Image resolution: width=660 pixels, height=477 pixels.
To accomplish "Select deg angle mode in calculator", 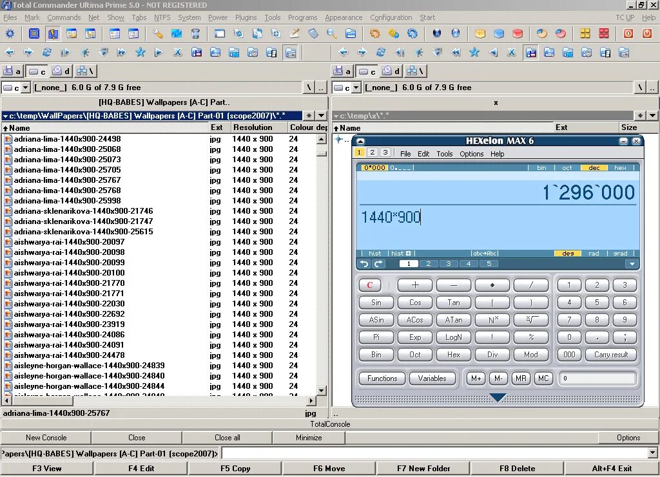I will click(568, 254).
